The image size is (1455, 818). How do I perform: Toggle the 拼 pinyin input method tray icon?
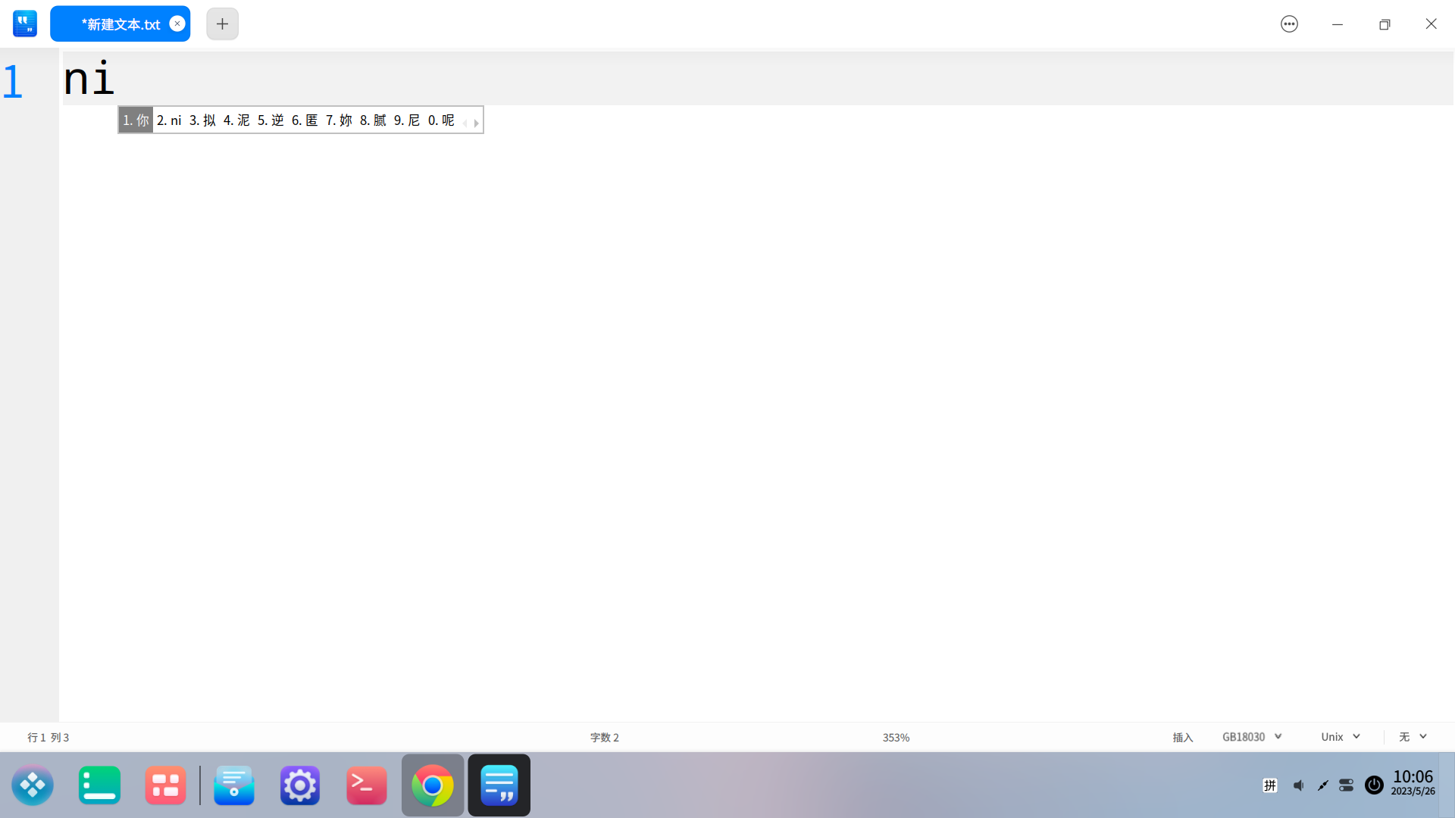pos(1270,785)
